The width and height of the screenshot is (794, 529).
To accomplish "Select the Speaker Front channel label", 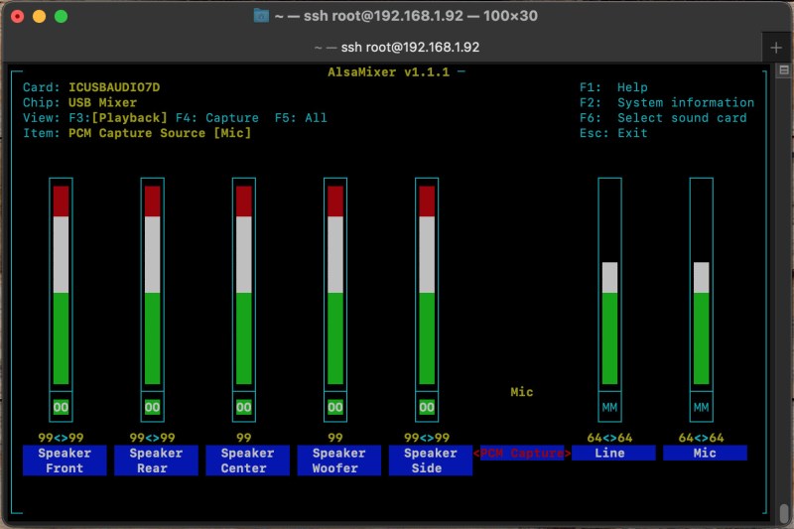I will click(x=65, y=461).
